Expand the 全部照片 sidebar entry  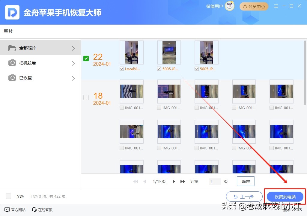73,48
